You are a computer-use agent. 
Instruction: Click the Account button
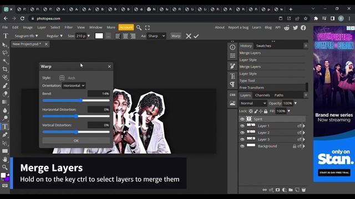(126, 27)
